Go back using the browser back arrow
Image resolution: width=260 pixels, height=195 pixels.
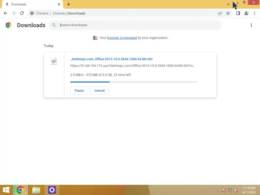[x=6, y=13]
